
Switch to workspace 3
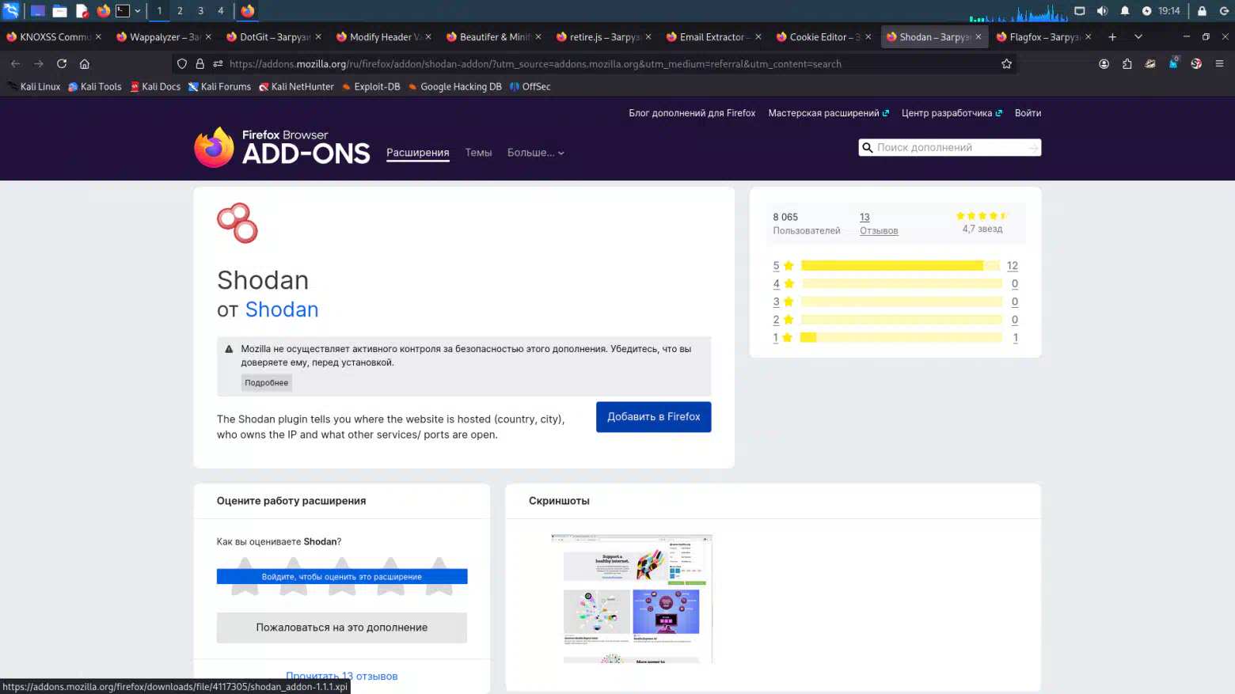pyautogui.click(x=200, y=11)
